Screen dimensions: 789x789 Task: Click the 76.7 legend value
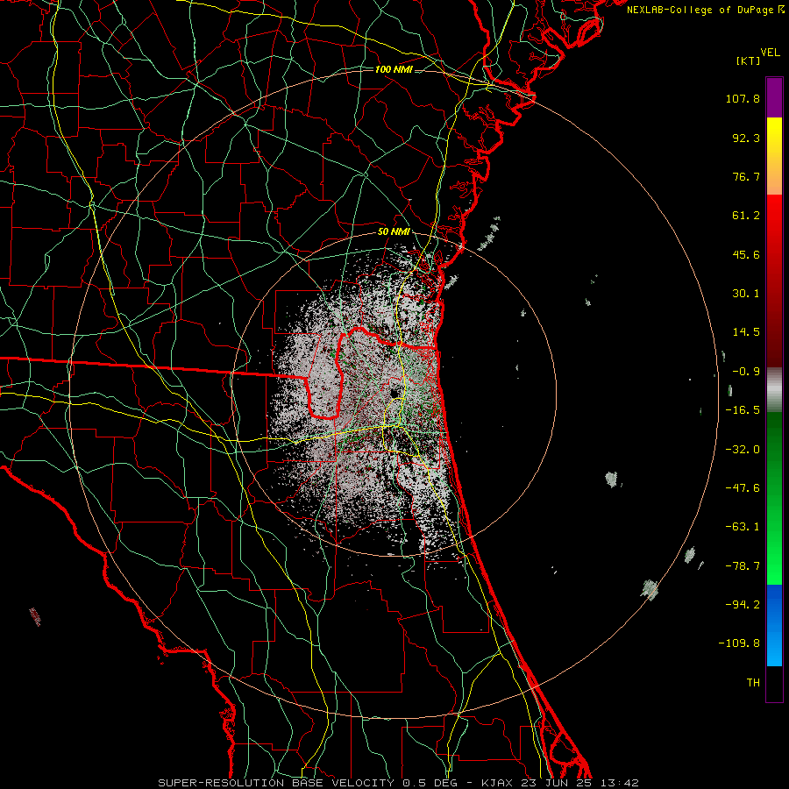[746, 176]
